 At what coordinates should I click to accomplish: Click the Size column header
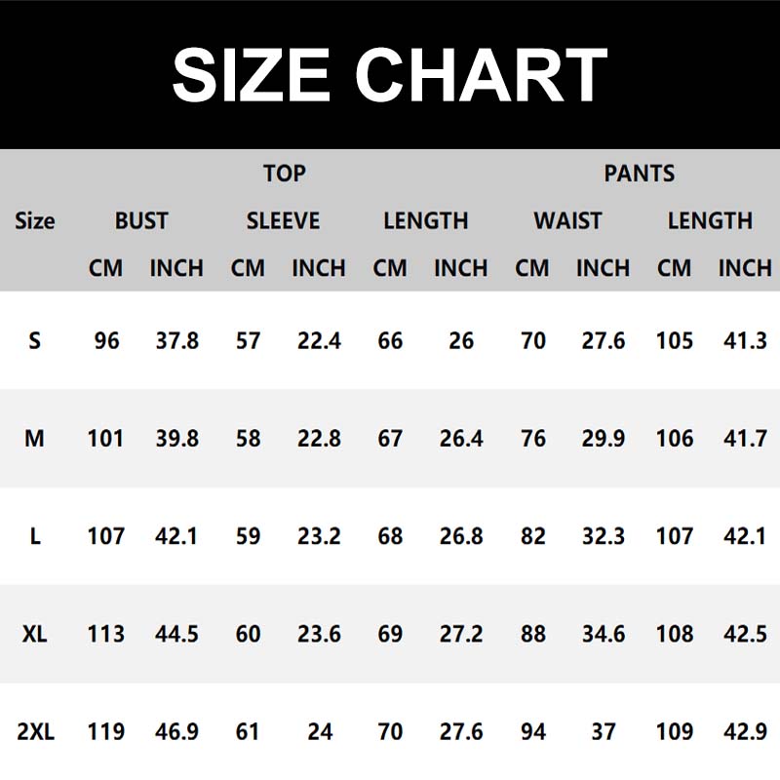pyautogui.click(x=35, y=220)
